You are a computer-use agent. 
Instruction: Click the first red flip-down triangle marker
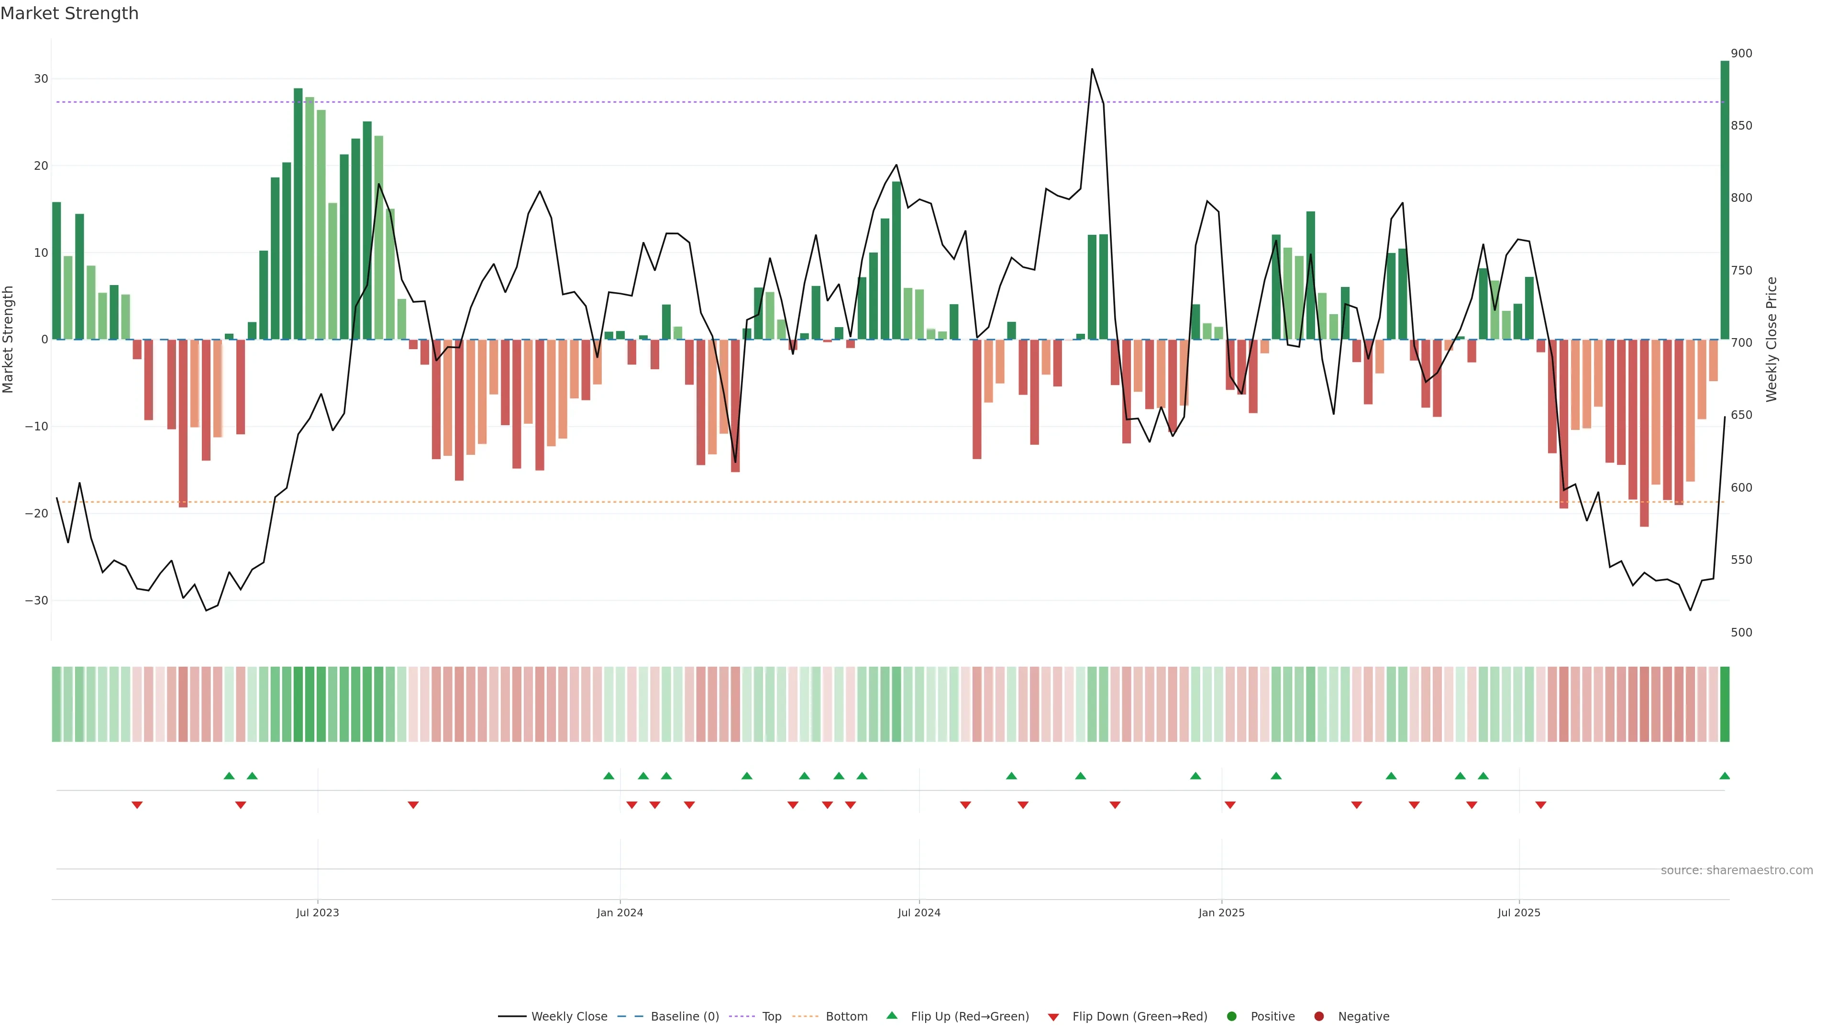click(137, 805)
